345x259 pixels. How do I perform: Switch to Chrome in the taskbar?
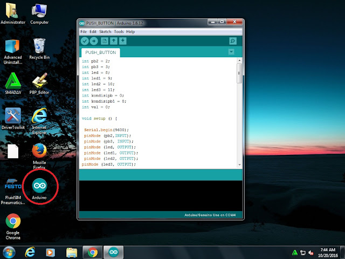tap(92, 253)
